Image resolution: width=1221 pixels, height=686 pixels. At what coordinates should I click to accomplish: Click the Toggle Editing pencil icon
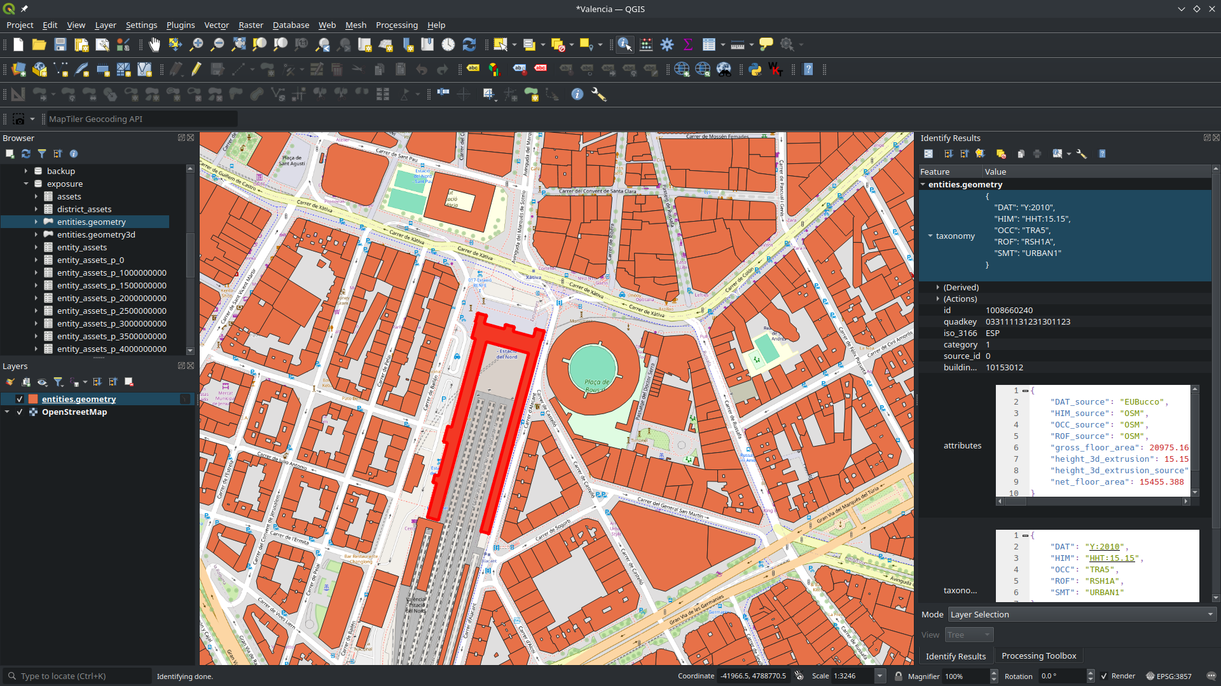click(x=196, y=69)
